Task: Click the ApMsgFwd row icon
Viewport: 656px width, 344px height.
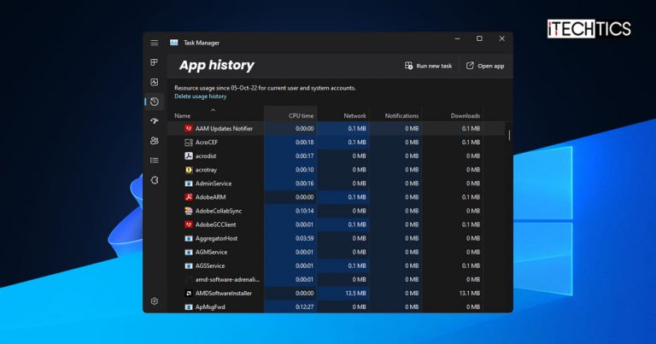Action: [x=189, y=306]
